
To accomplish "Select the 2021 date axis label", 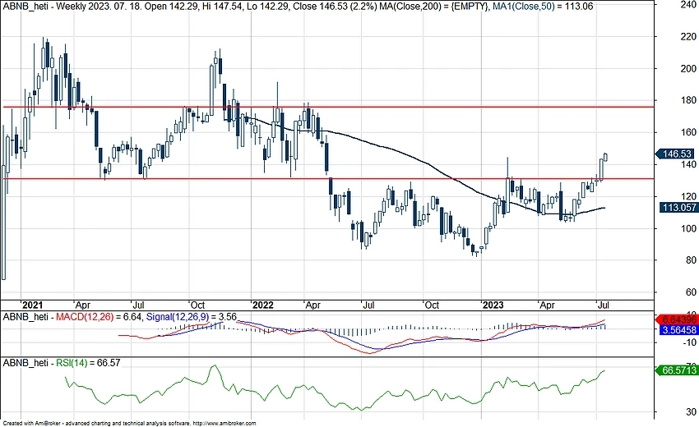I will coord(32,305).
